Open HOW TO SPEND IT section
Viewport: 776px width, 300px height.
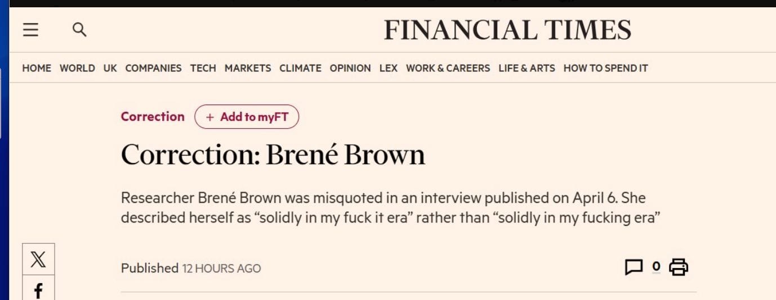[x=605, y=68]
